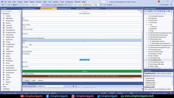Open the Extensions menu

[x=69, y=2]
